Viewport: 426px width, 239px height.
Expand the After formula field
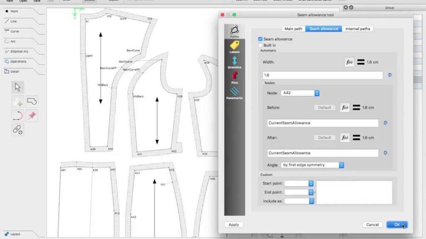point(385,153)
